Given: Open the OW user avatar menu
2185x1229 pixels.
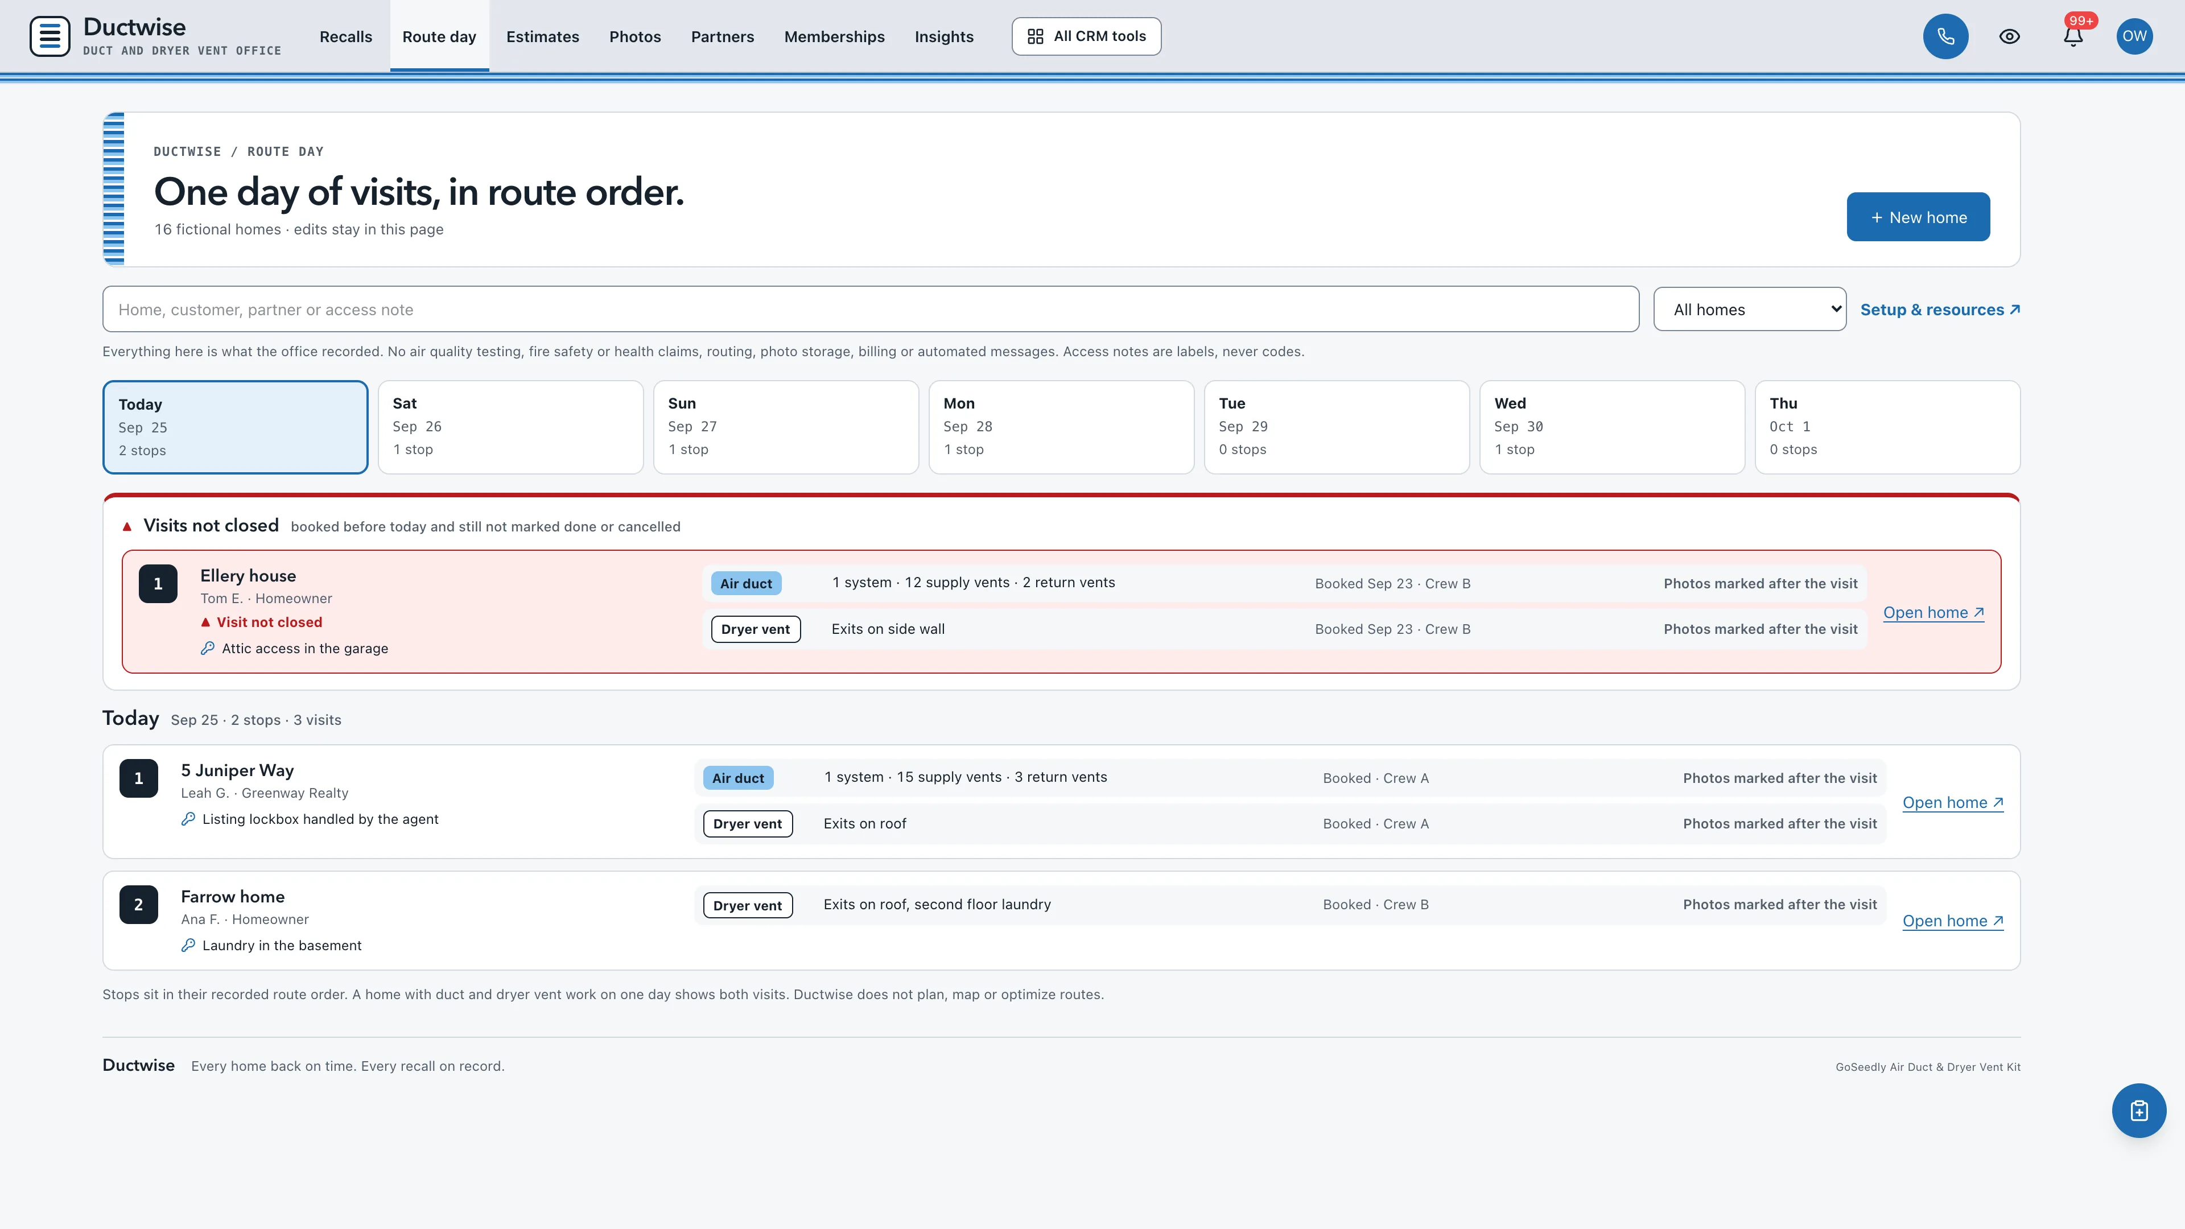Looking at the screenshot, I should click(x=2134, y=36).
